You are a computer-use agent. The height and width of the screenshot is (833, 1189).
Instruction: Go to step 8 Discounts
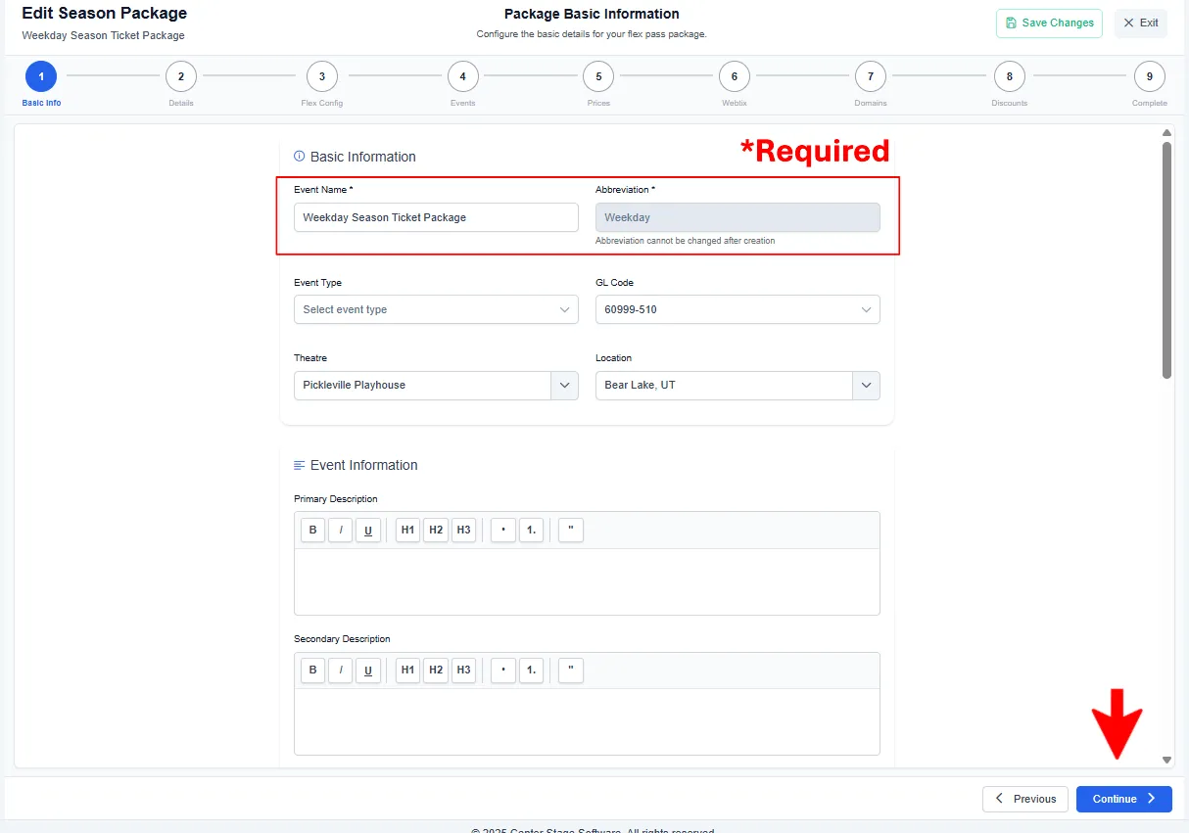point(1010,76)
